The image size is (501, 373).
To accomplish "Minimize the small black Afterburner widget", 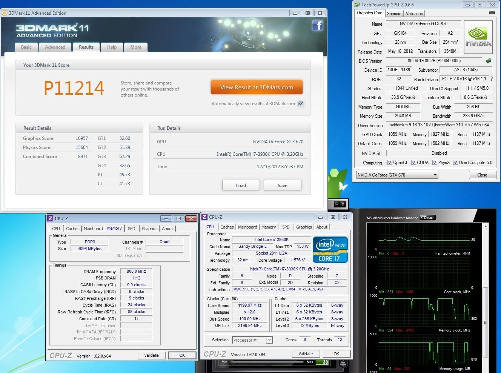I will point(337,204).
